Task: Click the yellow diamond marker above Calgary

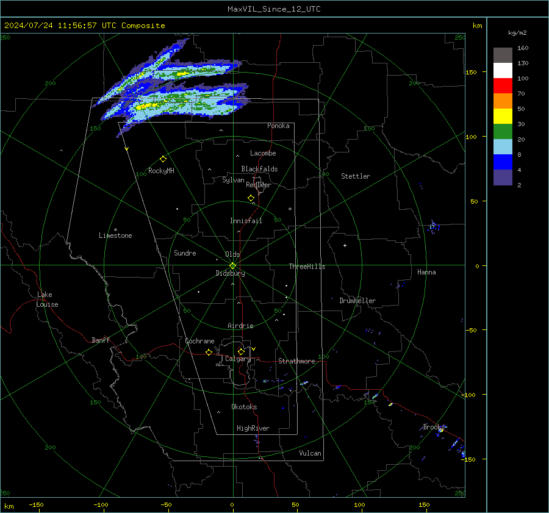Action: pos(241,351)
